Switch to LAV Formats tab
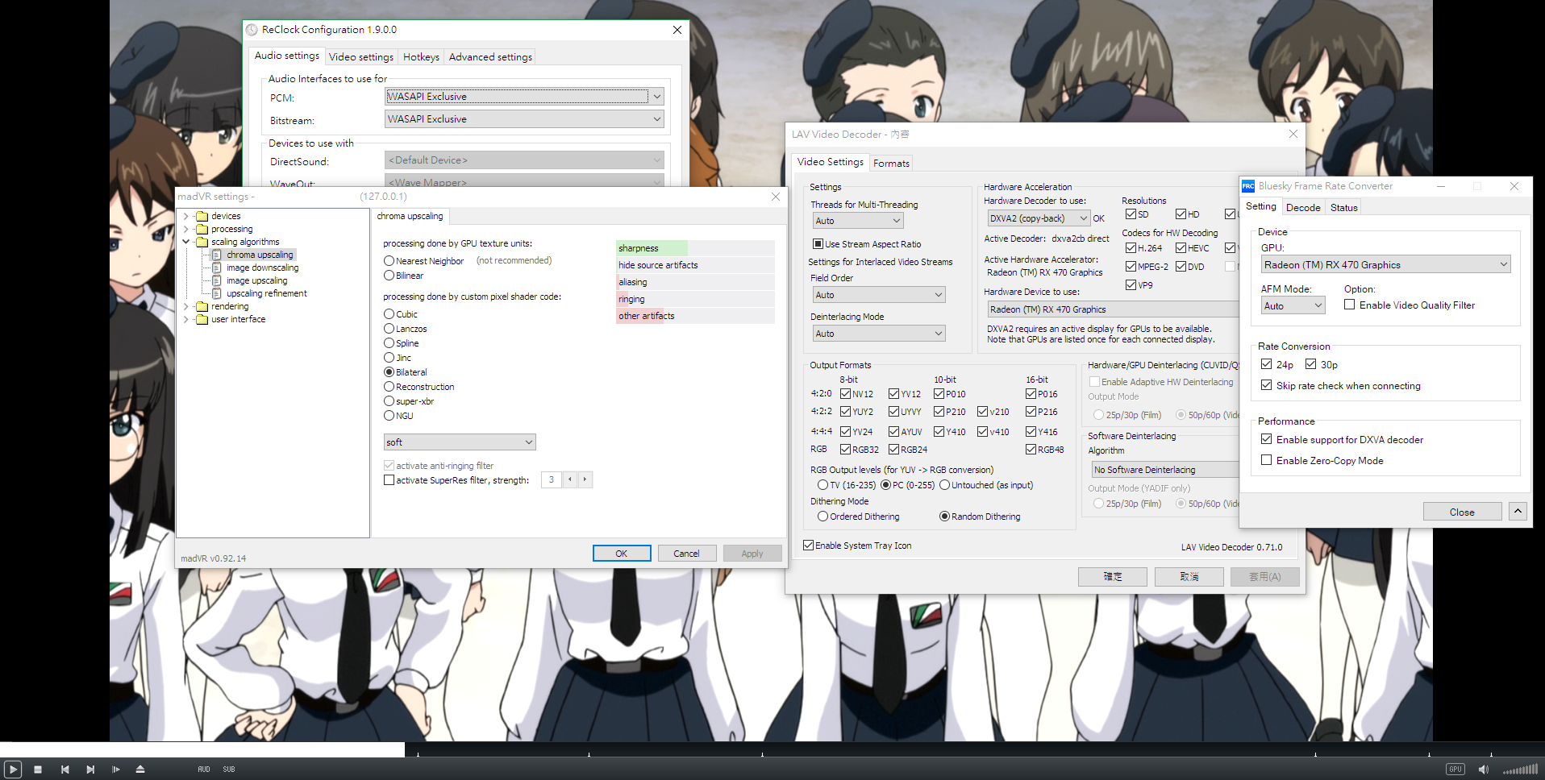Screen dimensions: 1545x780 (x=891, y=164)
